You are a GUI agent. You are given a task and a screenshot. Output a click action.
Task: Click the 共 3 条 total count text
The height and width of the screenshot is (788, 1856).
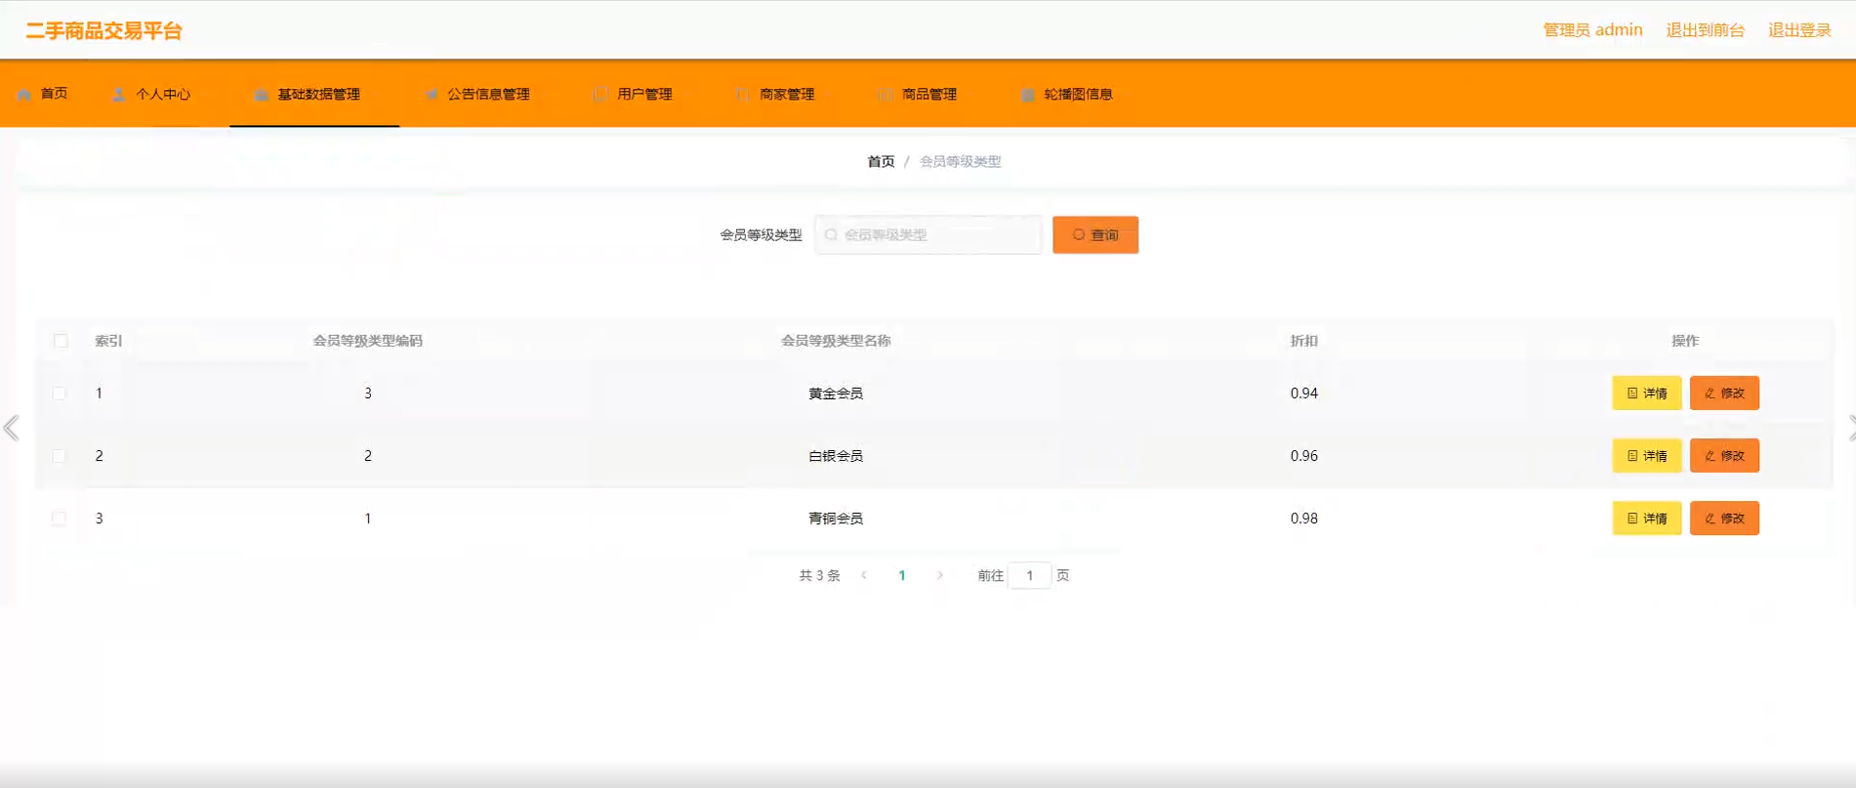819,576
